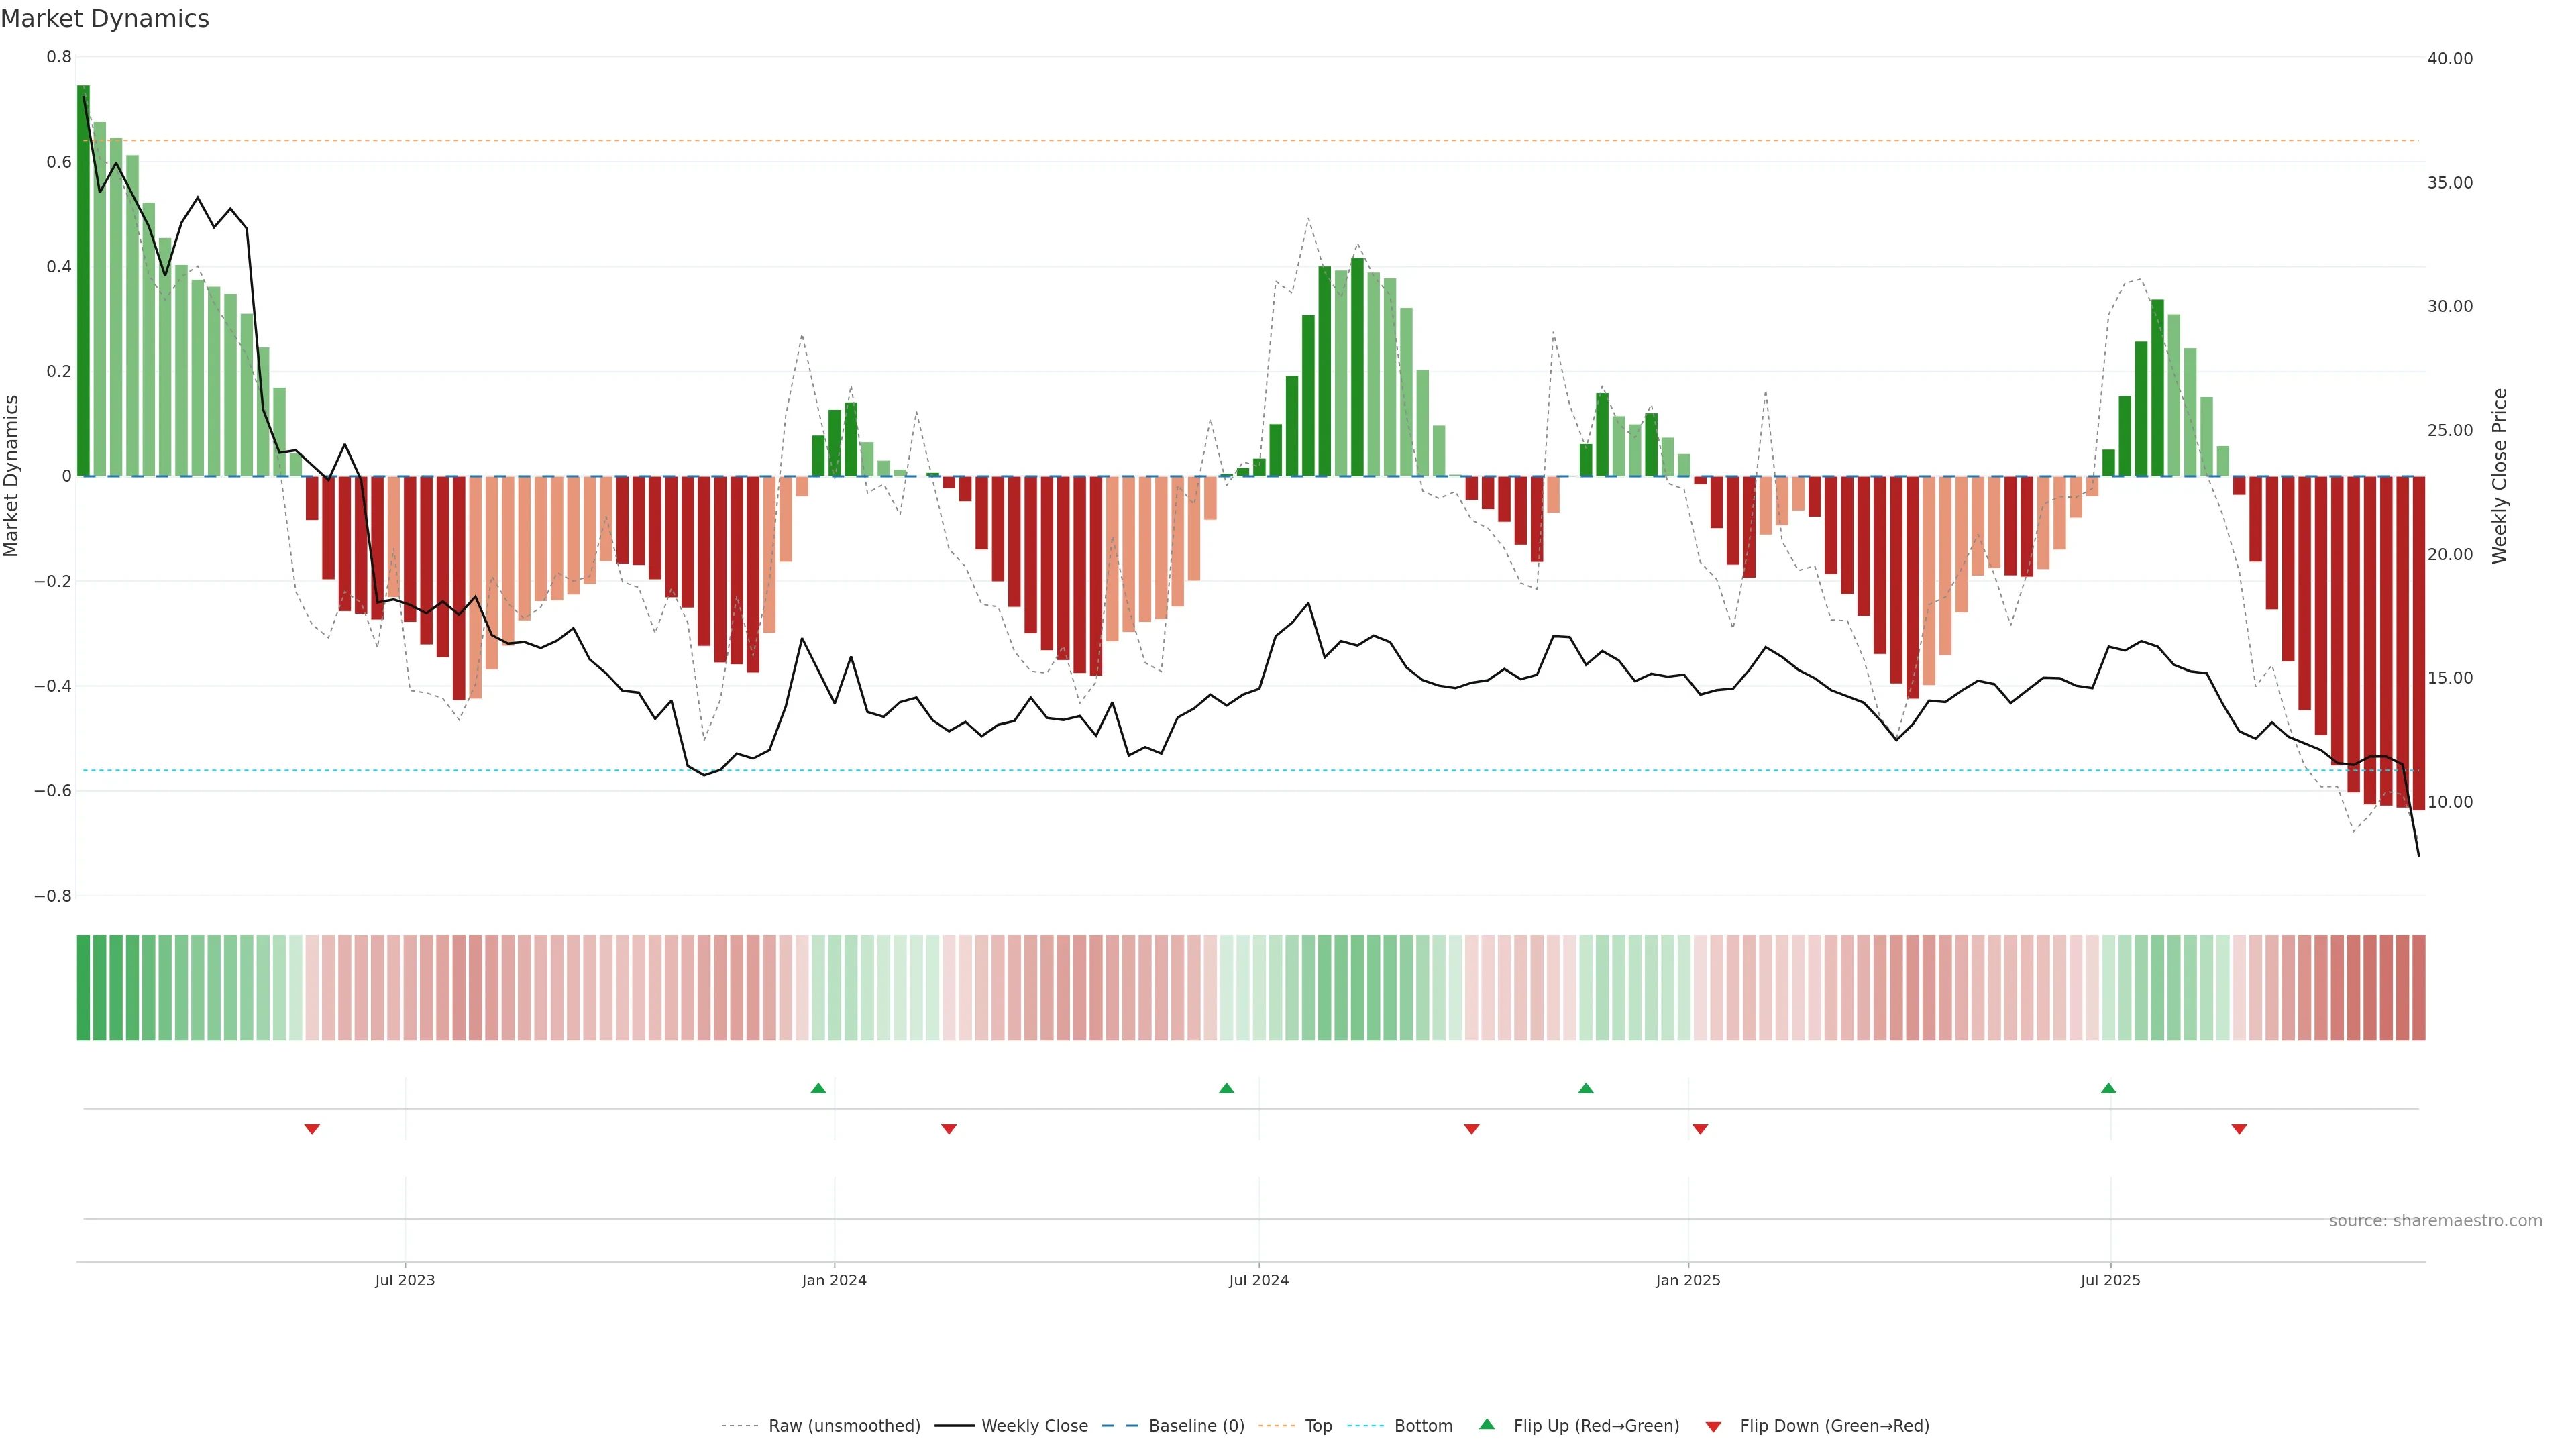Click the red Flip Down marker just after Jan 2025
The width and height of the screenshot is (2576, 1449).
click(x=1700, y=1129)
